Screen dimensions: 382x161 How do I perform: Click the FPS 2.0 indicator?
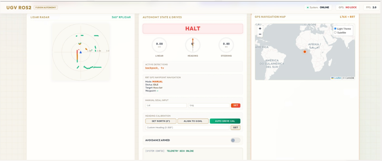pyautogui.click(x=371, y=7)
